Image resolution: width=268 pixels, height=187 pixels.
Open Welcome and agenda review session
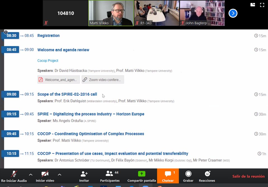63,50
